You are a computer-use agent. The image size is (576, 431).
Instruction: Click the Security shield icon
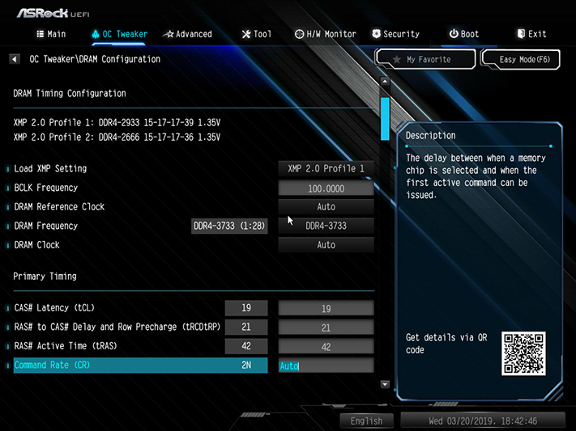tap(376, 34)
